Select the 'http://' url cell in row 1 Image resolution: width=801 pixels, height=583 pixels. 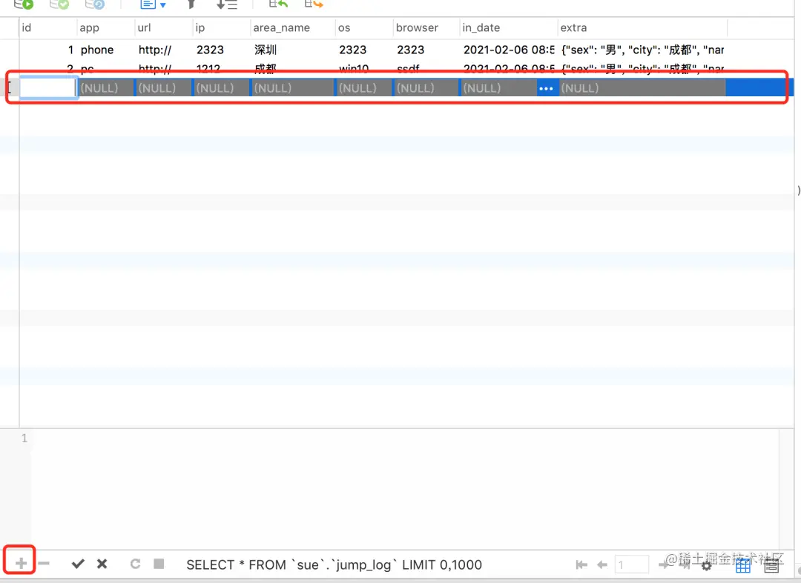point(164,50)
